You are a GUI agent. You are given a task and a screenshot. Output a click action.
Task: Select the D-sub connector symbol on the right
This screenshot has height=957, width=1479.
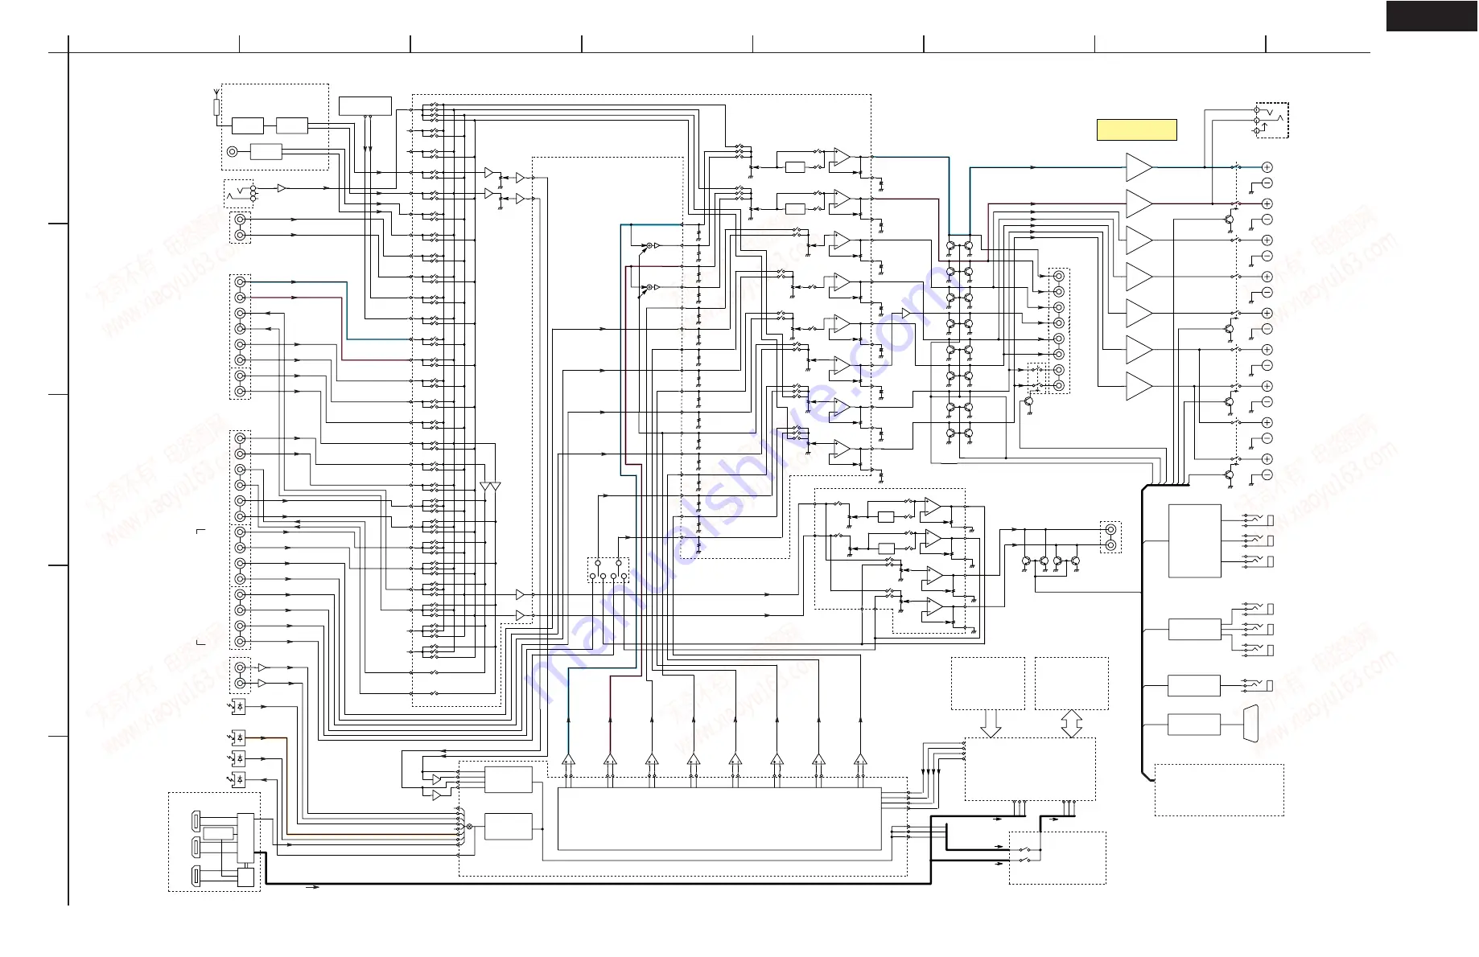pos(1251,724)
